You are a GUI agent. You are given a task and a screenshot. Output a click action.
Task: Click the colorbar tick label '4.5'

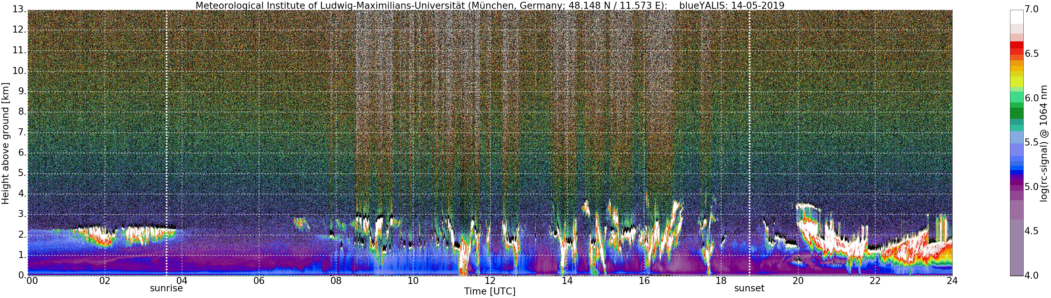click(x=1031, y=231)
